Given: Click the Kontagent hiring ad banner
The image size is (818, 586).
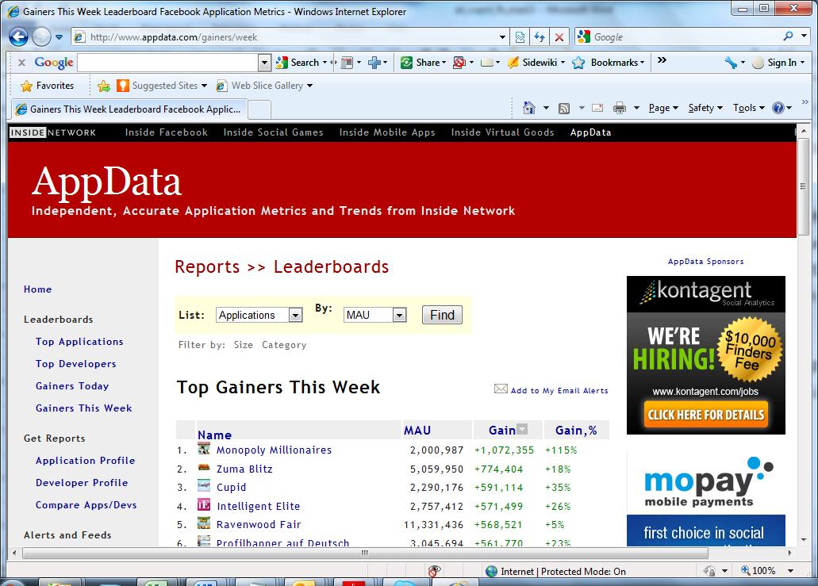Looking at the screenshot, I should (706, 355).
